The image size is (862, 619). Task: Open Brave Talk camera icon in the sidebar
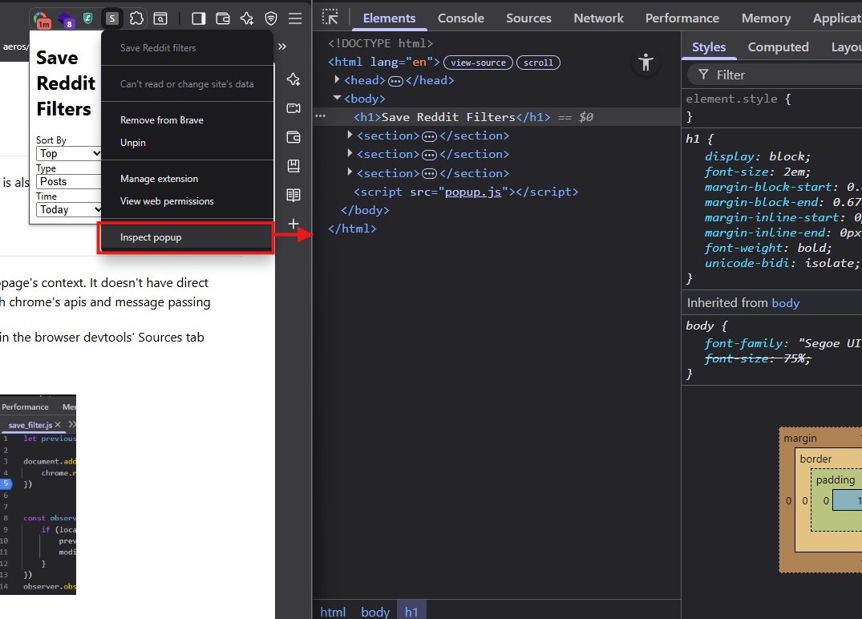coord(293,108)
